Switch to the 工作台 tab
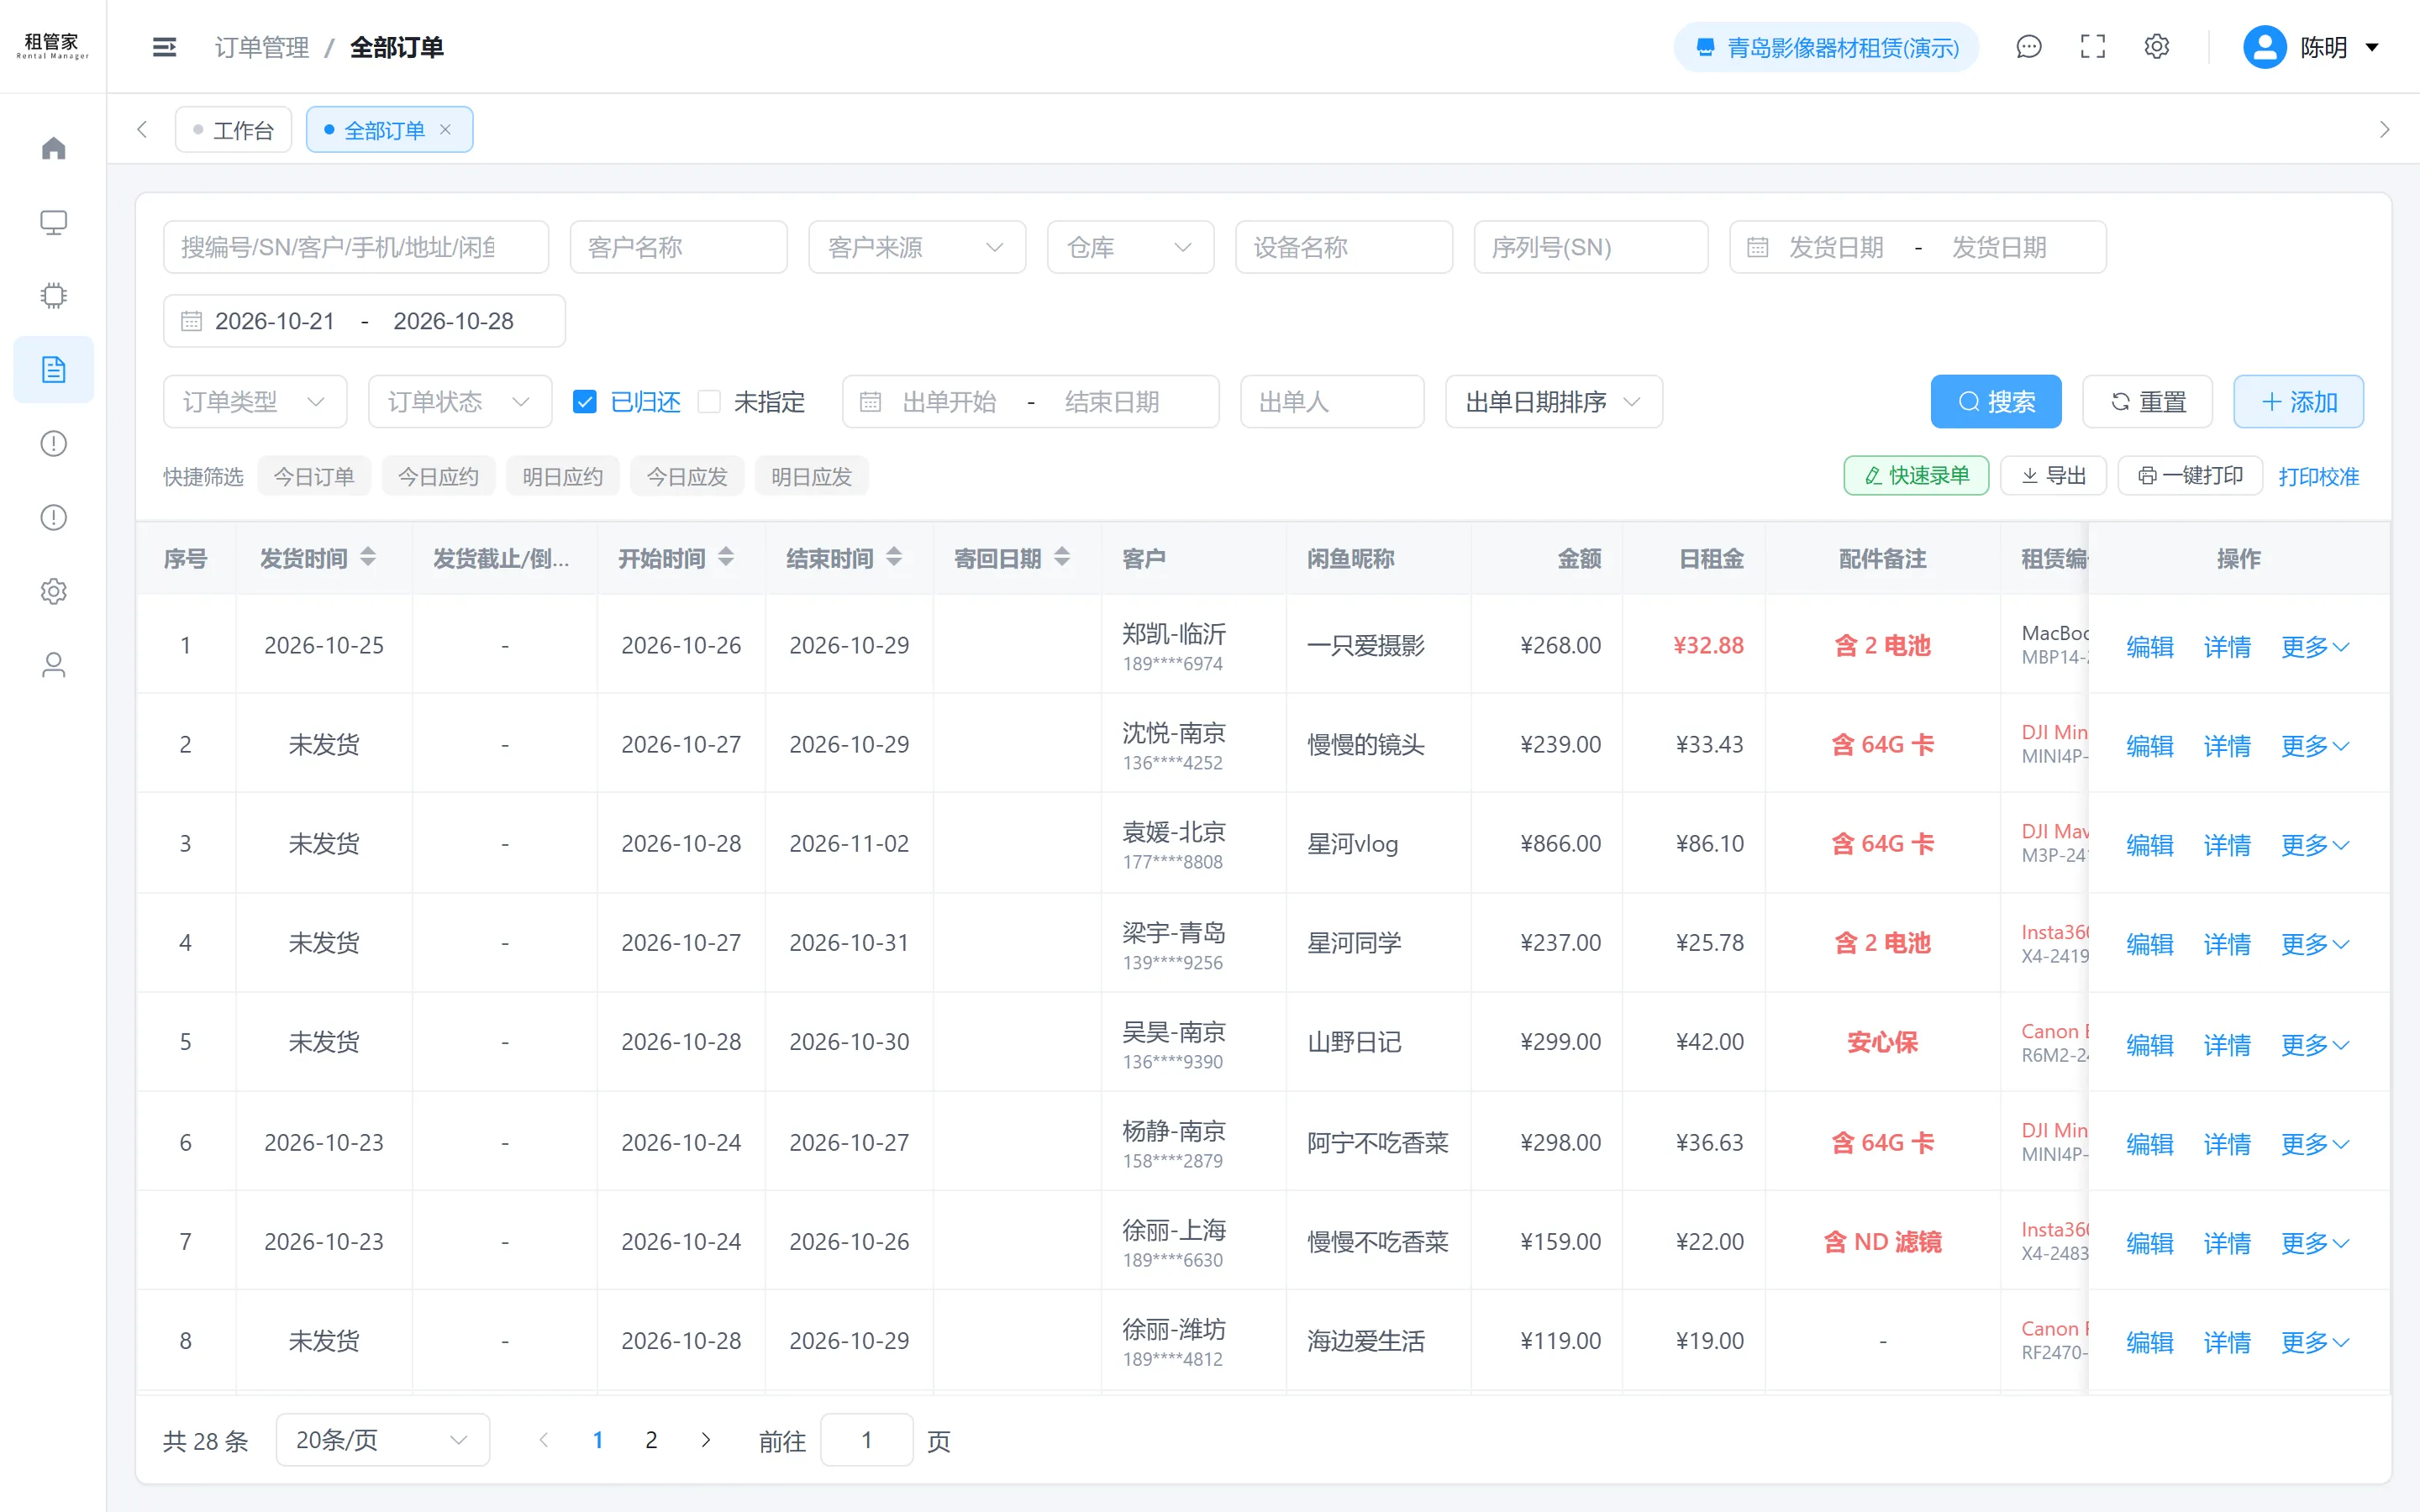Viewport: 2420px width, 1512px height. point(233,130)
